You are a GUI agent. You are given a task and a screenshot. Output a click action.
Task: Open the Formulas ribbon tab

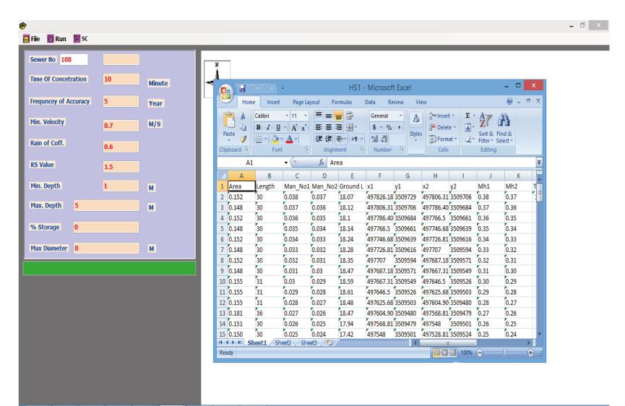click(342, 102)
